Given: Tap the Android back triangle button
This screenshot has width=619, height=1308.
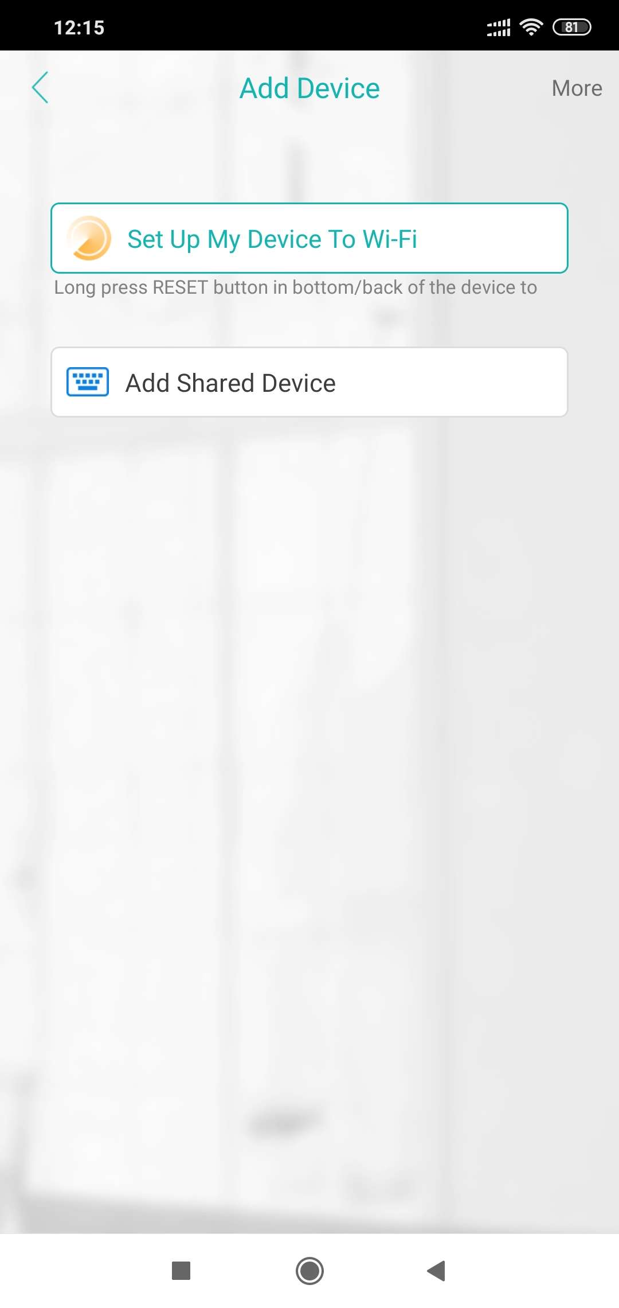Looking at the screenshot, I should click(x=437, y=1271).
